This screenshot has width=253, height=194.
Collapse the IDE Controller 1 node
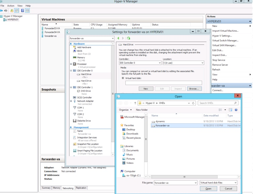(71, 87)
